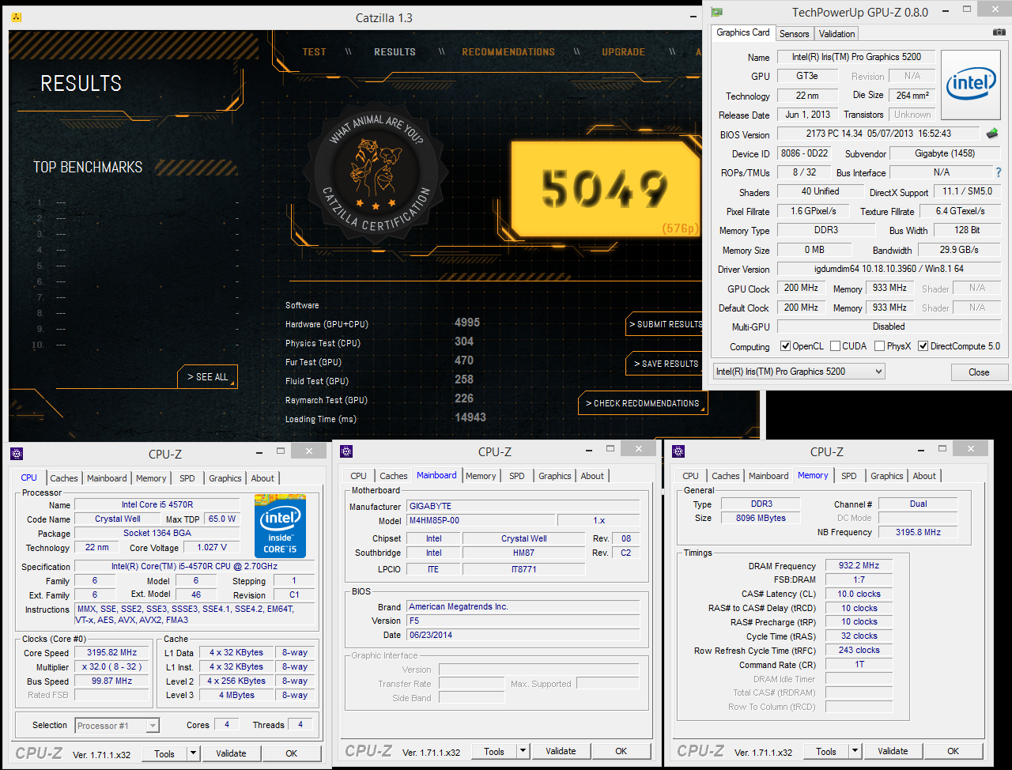
Task: Toggle the DirectCompute 5.0 checkbox
Action: 923,346
